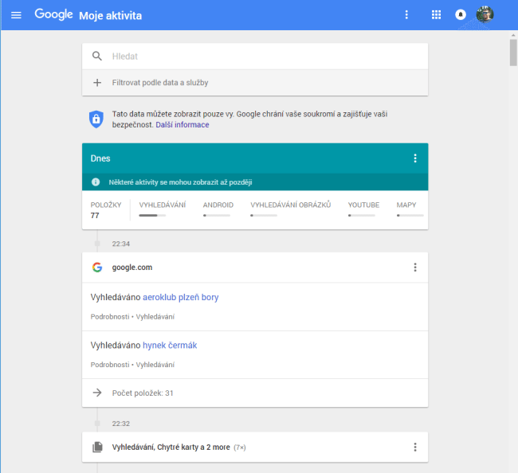Click the documents bundle icon
518x473 pixels.
point(97,448)
